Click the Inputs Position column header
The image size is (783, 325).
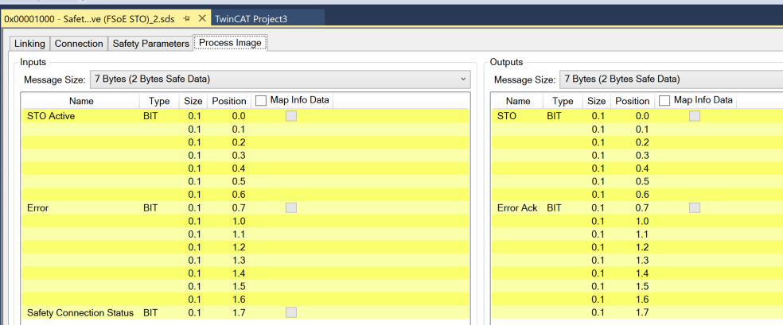(x=229, y=102)
